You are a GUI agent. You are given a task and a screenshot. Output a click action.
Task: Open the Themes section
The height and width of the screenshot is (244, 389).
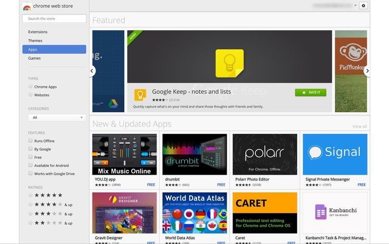(x=35, y=41)
